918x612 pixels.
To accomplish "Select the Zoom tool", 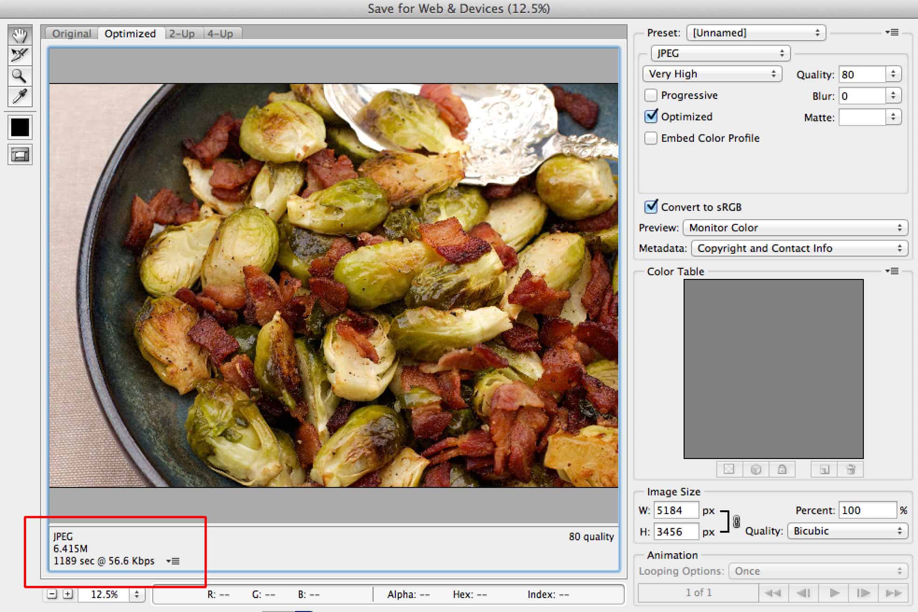I will [20, 76].
